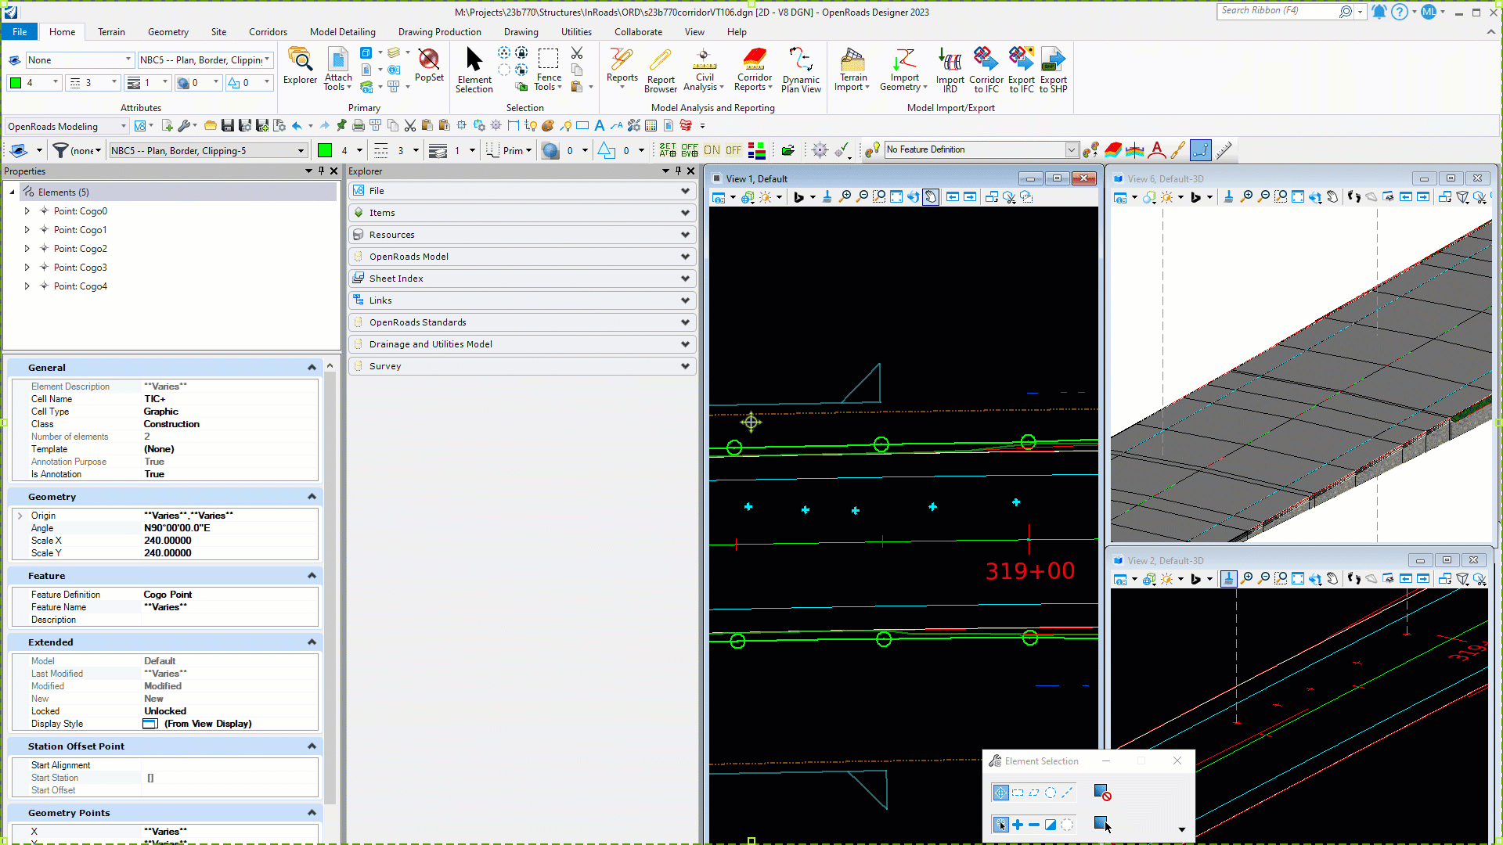
Task: Collapse the Geometry properties section
Action: (x=312, y=497)
